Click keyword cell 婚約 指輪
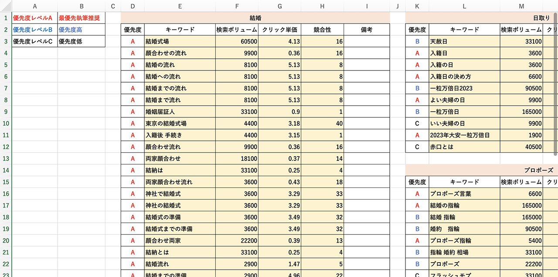This screenshot has width=558, height=277. 464,229
